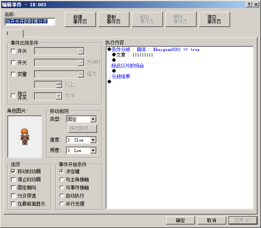
Task: Select empty diamond line below 除此以外的场合
Action: pos(114,71)
